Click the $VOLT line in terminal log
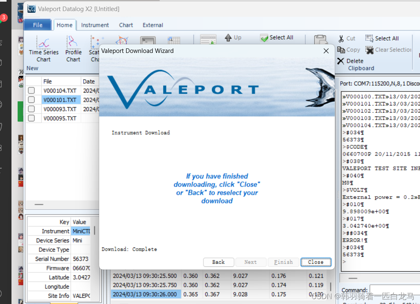The image size is (420, 304). coord(355,190)
